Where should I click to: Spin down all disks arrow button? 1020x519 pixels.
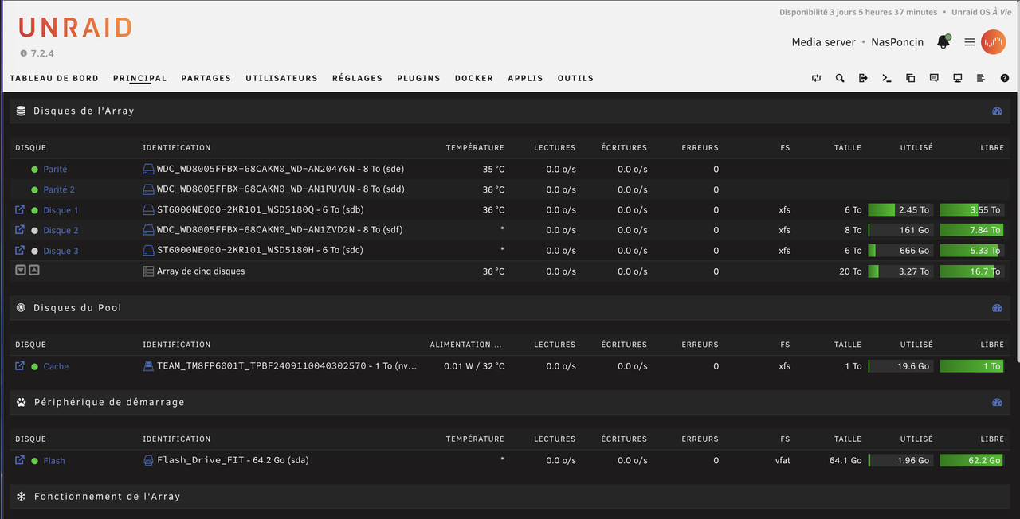[21, 271]
